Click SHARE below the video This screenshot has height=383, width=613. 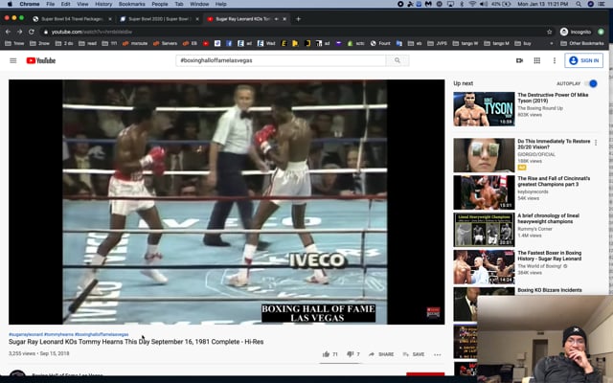pos(381,354)
